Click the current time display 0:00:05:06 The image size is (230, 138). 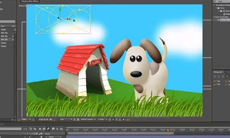[44, 120]
